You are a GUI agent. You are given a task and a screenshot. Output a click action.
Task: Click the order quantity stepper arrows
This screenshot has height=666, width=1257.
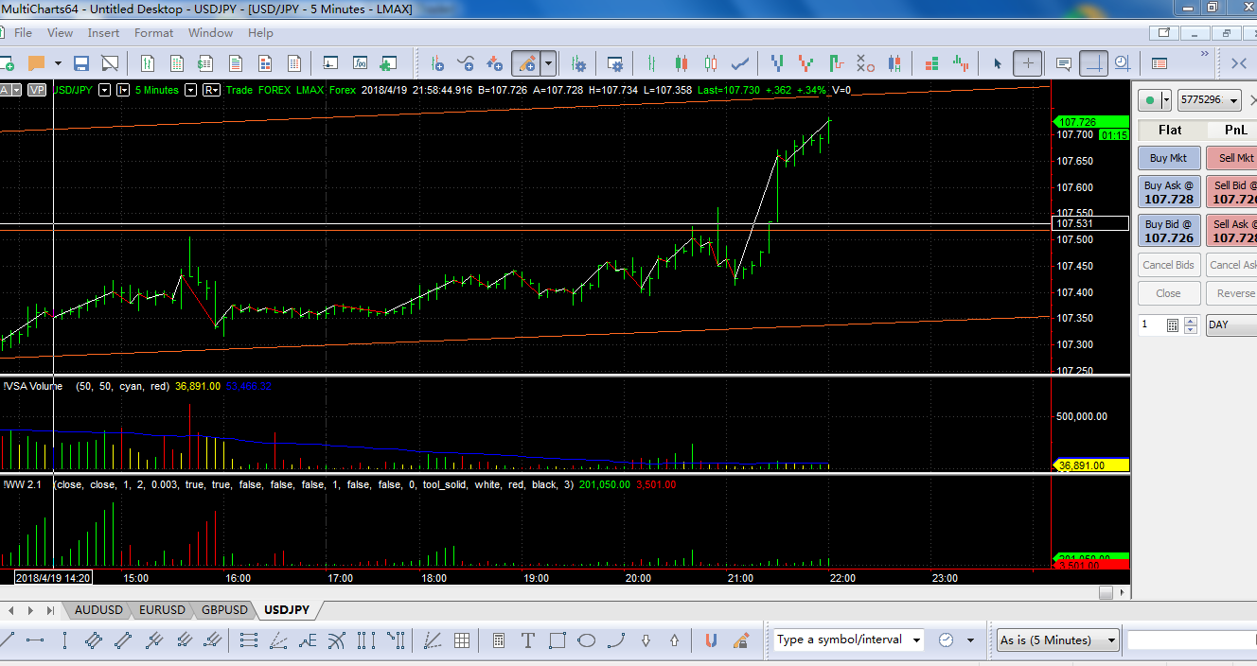[x=1191, y=324]
